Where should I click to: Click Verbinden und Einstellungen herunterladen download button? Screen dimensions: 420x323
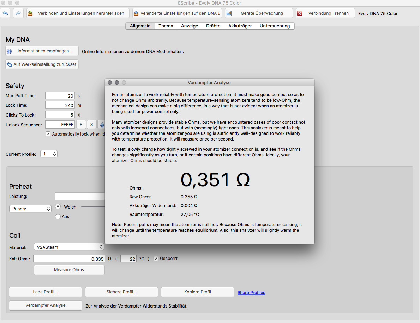tap(77, 13)
